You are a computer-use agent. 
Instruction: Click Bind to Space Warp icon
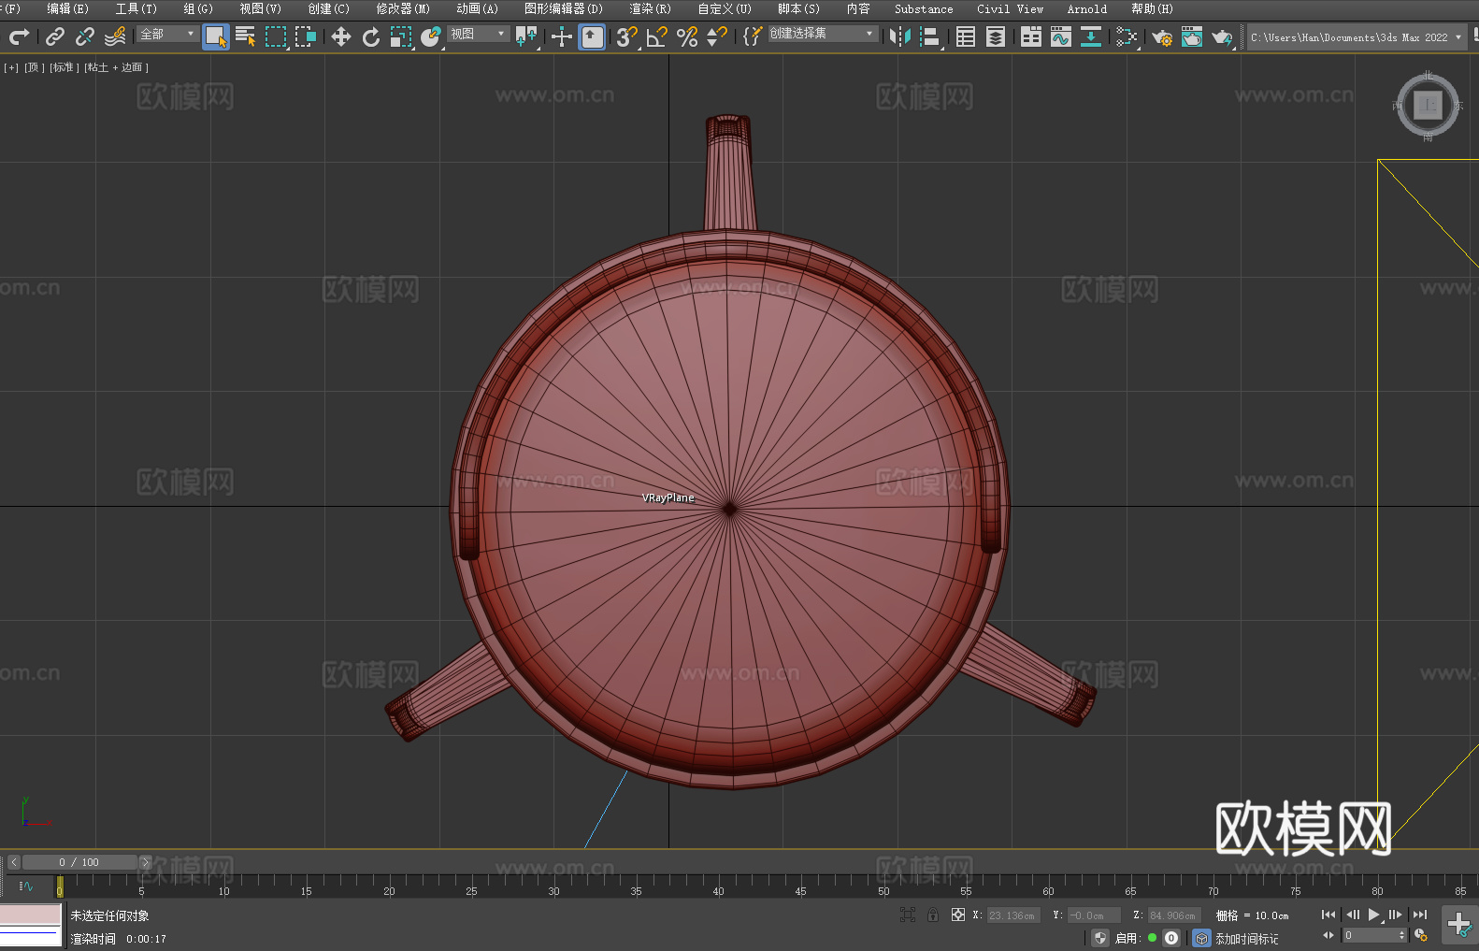coord(115,36)
